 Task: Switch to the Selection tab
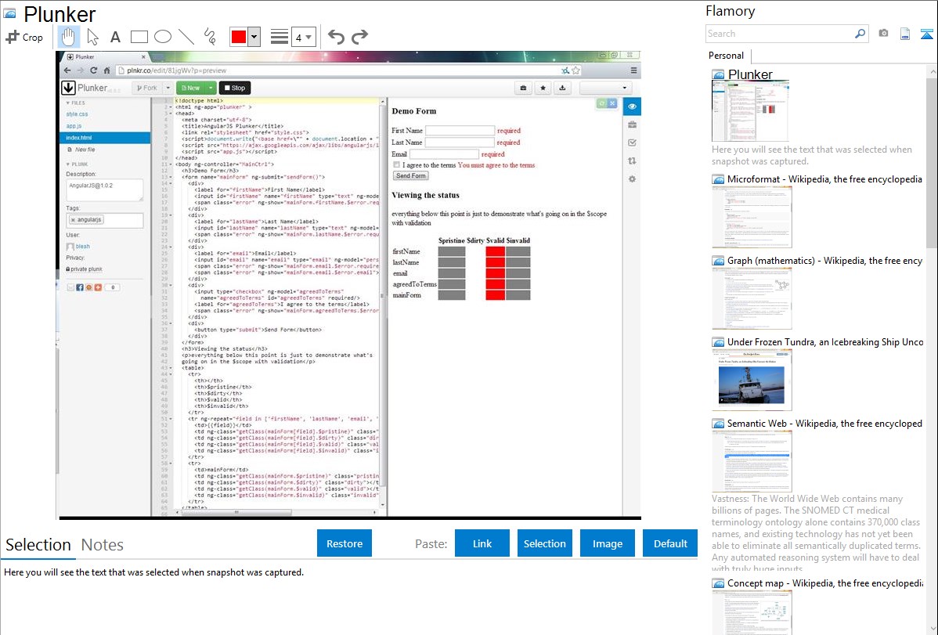coord(38,545)
